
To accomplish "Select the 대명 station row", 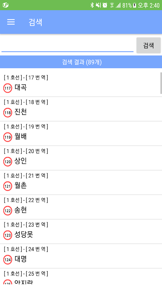I will [x=81, y=256].
